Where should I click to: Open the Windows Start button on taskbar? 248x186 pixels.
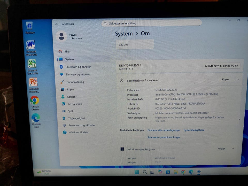137,172
